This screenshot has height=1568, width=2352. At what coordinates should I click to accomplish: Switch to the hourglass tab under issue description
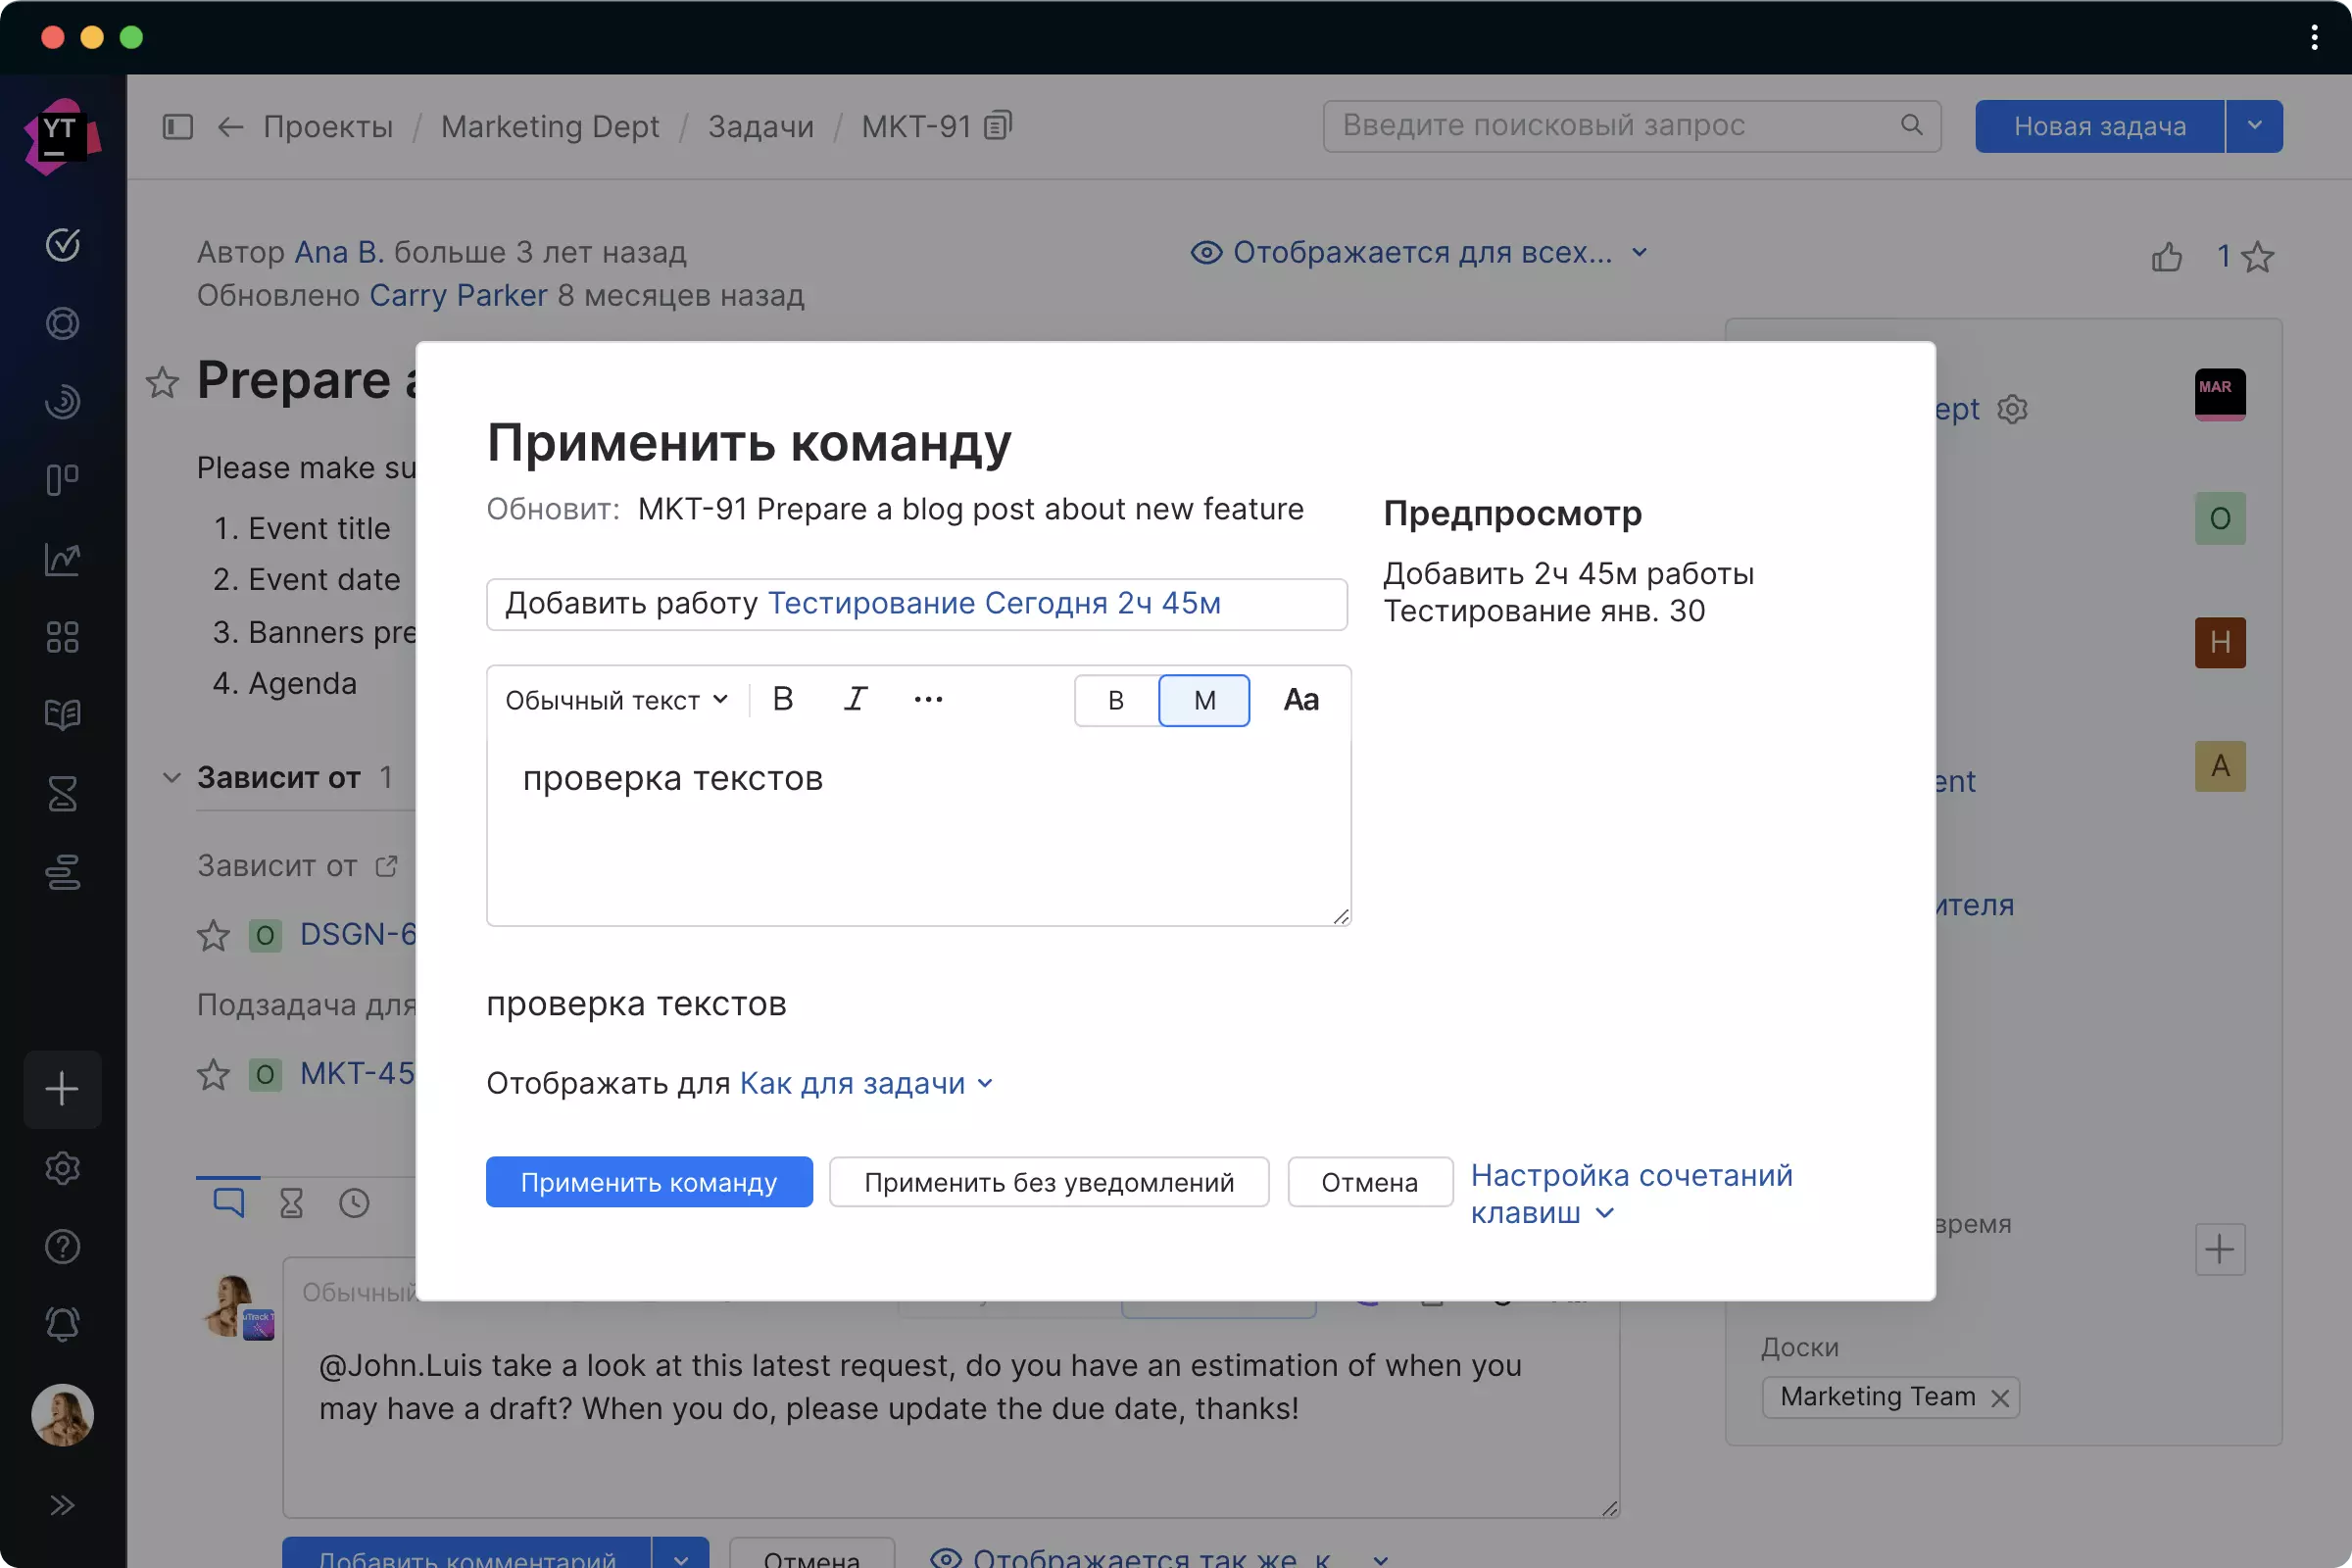point(291,1202)
